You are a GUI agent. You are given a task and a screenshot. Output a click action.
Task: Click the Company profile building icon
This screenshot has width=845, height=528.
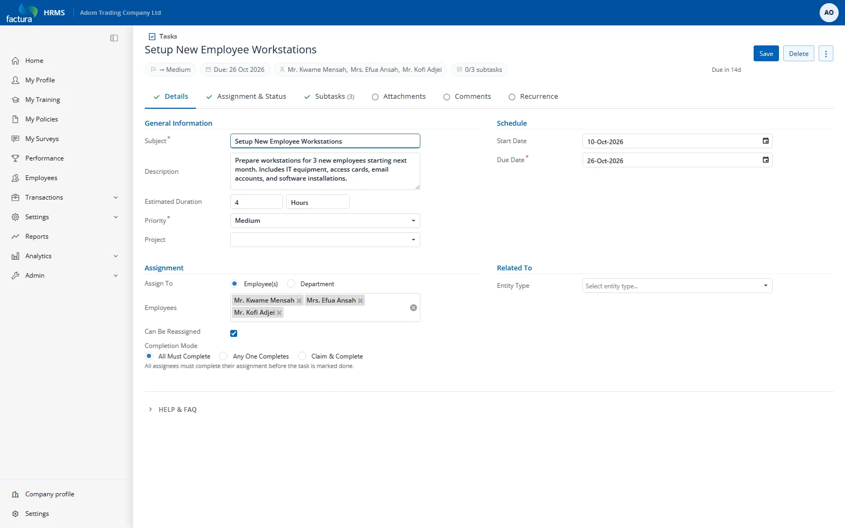15,494
